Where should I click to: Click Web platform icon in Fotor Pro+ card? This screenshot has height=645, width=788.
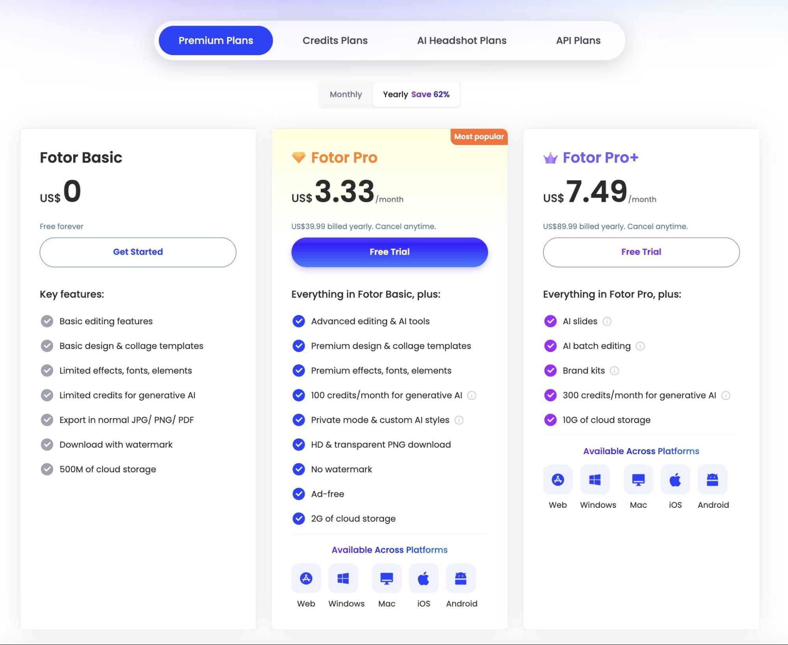[557, 479]
